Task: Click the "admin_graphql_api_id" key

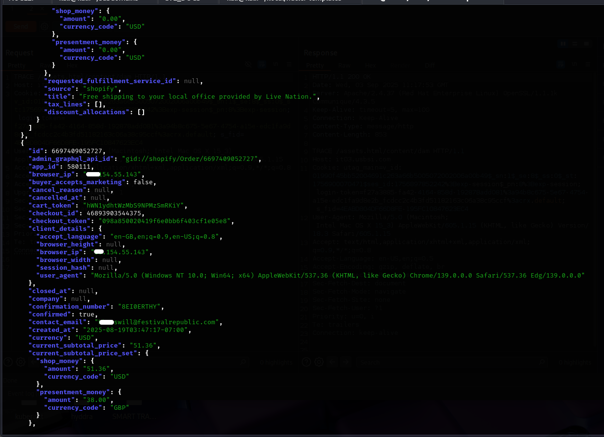Action: point(71,159)
